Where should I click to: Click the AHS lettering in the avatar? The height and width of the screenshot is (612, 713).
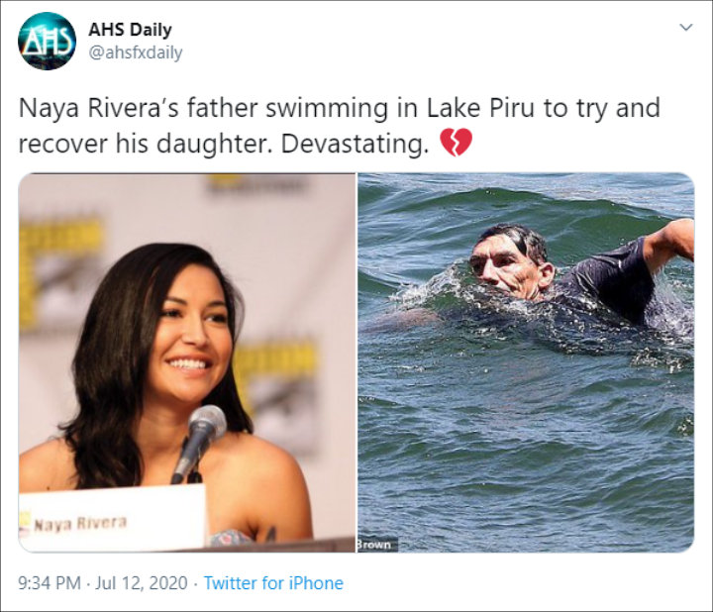[x=47, y=41]
